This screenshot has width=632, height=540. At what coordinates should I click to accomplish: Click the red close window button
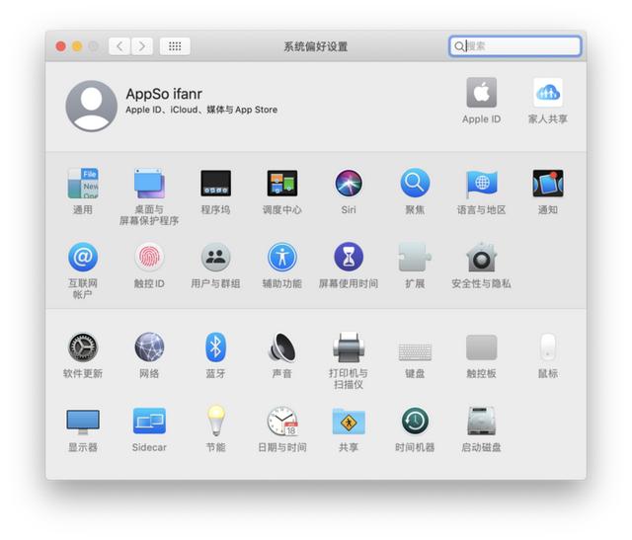(61, 46)
